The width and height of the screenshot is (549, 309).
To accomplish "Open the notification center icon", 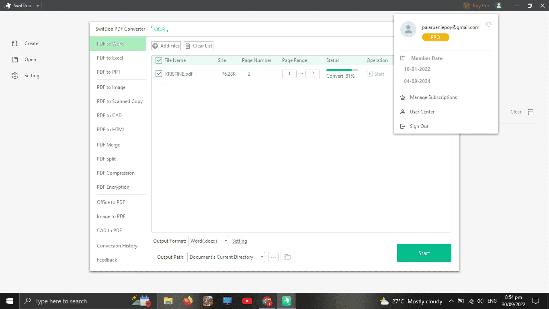I will [535, 301].
